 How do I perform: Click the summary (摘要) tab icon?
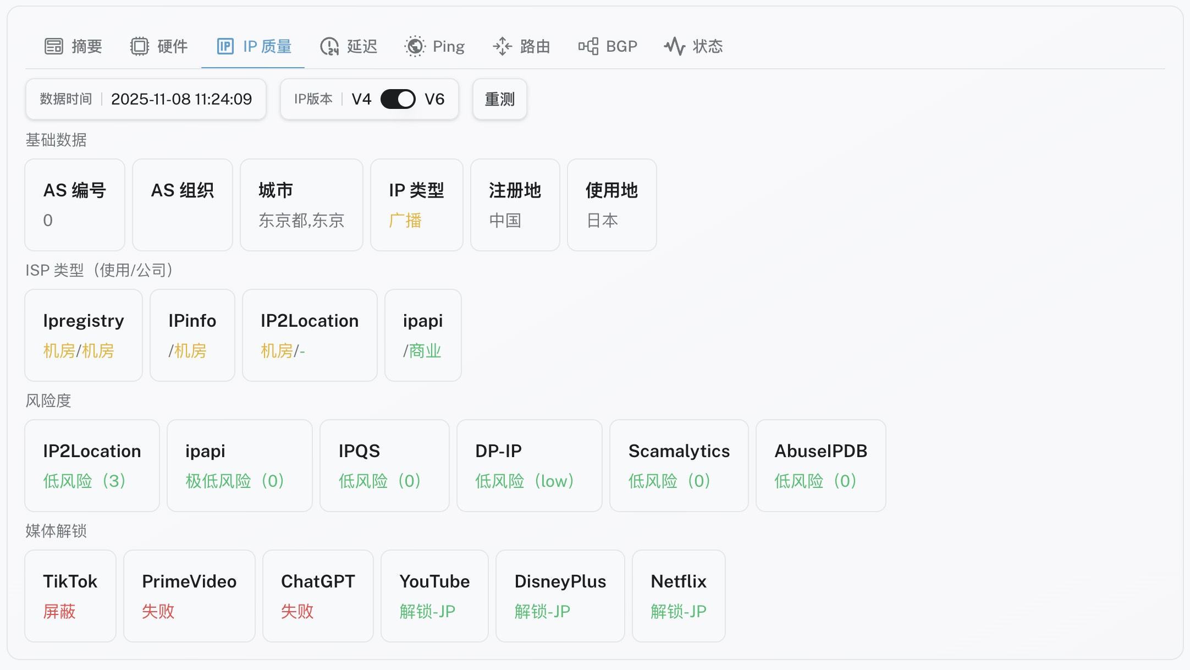pos(54,46)
